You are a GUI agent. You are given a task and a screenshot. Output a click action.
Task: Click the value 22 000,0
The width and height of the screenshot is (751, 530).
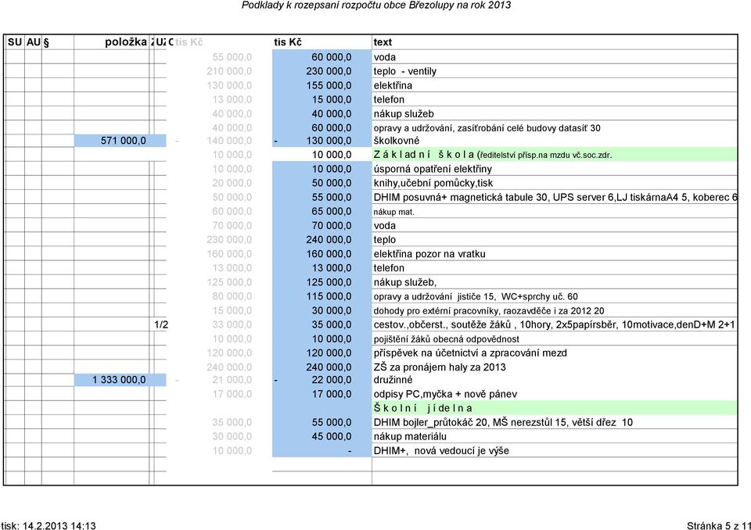(x=332, y=380)
